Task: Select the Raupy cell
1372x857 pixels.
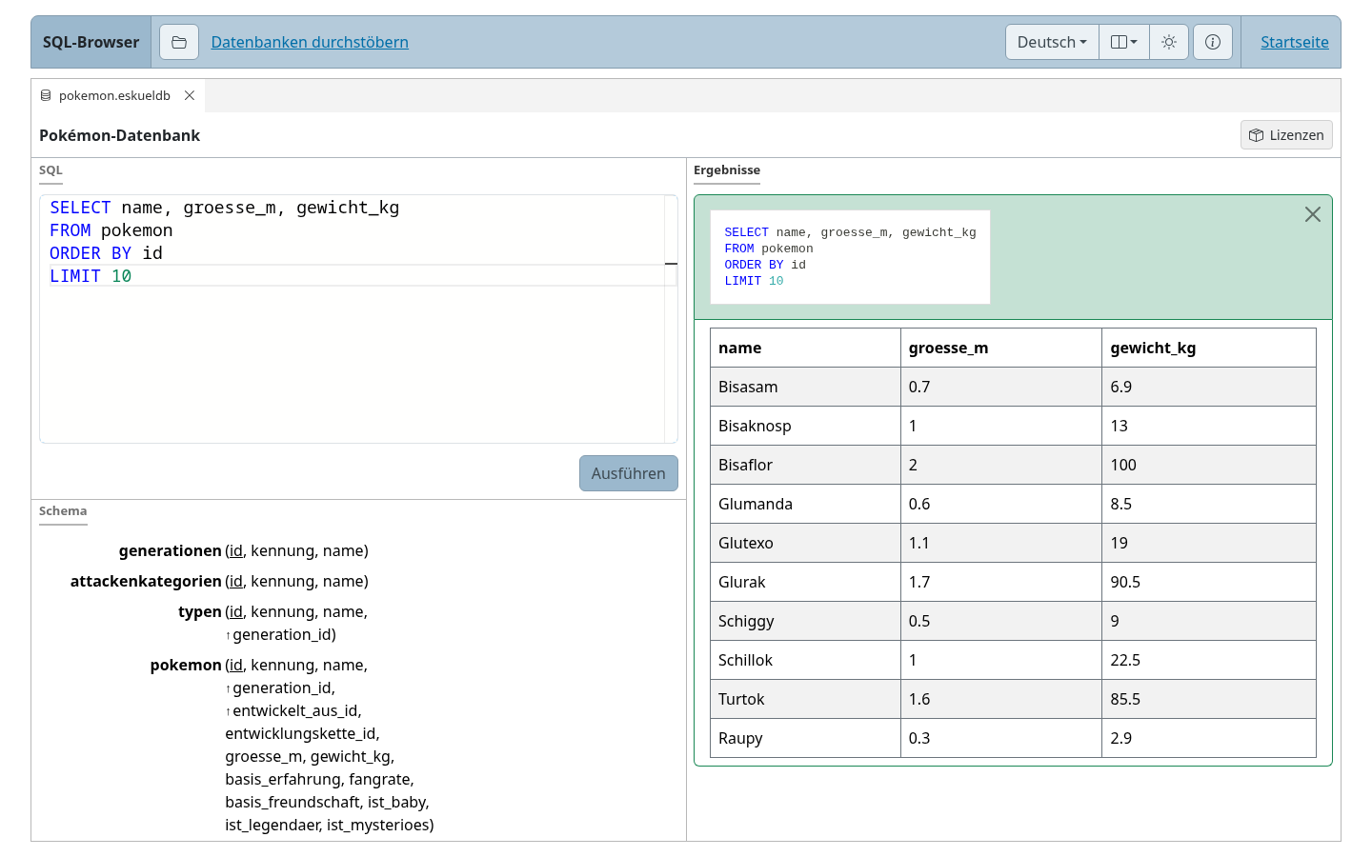Action: click(805, 738)
